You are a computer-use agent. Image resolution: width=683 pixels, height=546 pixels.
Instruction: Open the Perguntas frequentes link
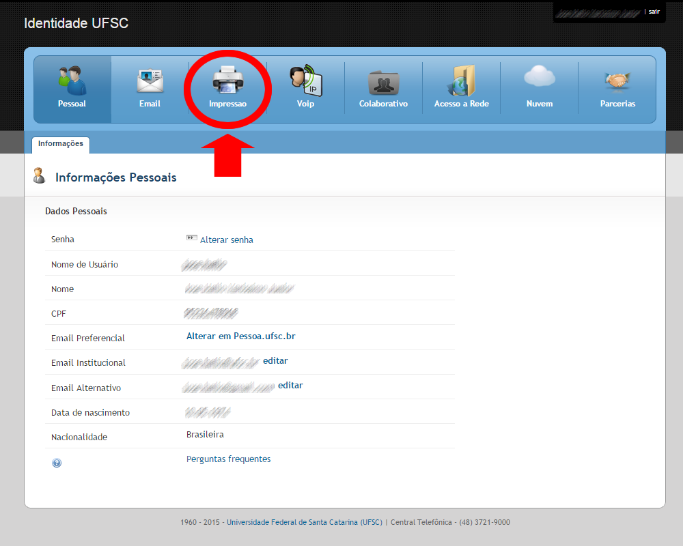(228, 459)
